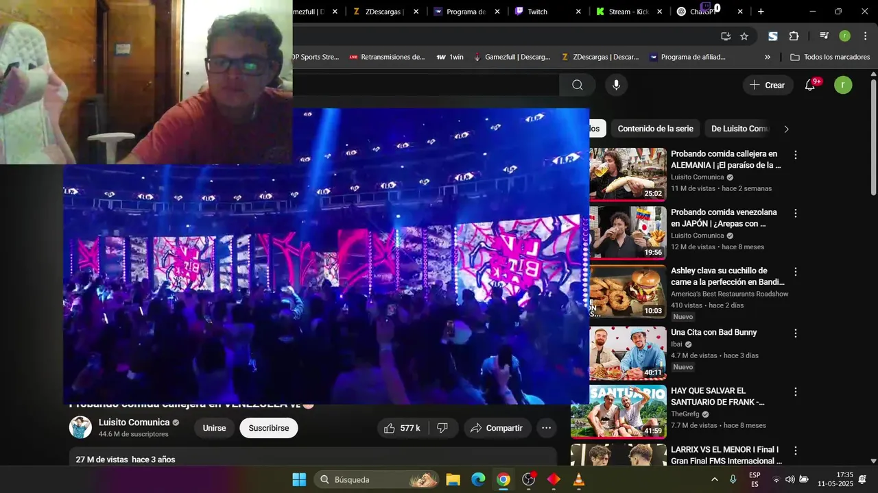878x493 pixels.
Task: Open Windows Start menu
Action: click(299, 479)
